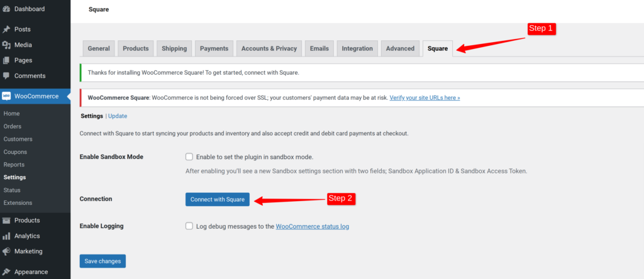
Task: Click the Marketing megaphone icon
Action: click(x=6, y=251)
